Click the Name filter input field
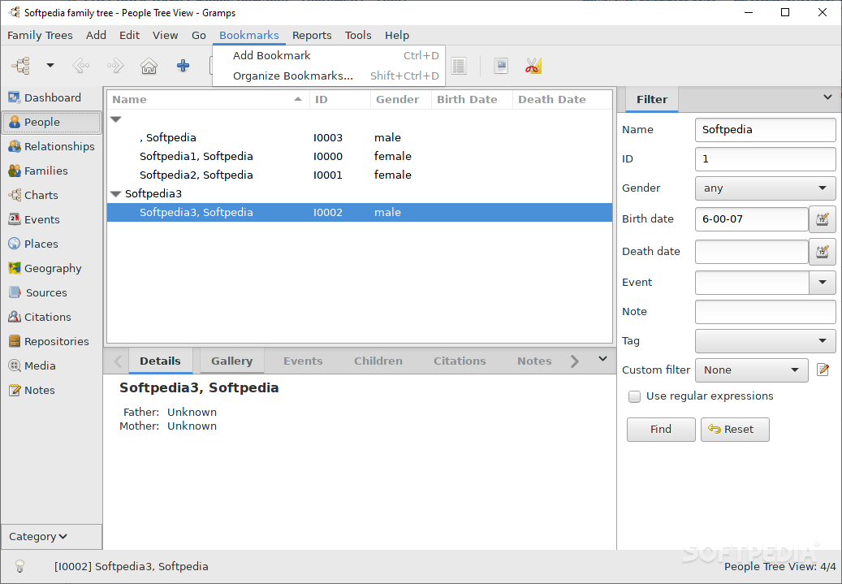 click(765, 130)
